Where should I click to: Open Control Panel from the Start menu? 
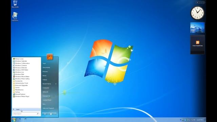(x=47, y=100)
